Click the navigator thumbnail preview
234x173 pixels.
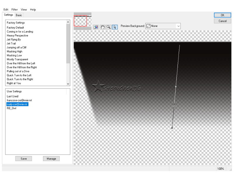tap(82, 21)
